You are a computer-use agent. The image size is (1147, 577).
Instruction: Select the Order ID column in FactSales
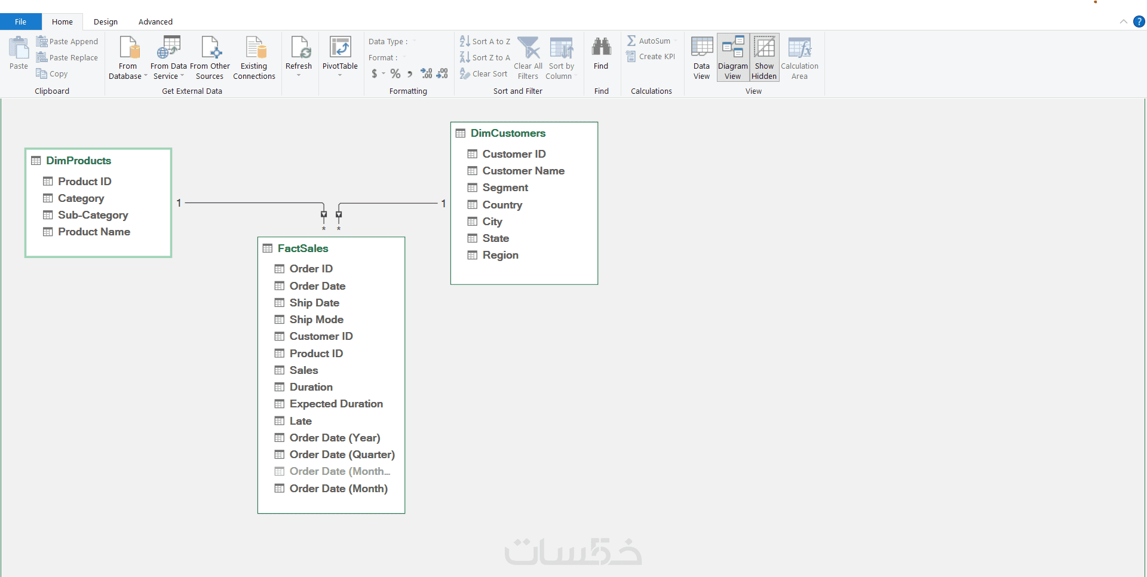[x=311, y=269]
